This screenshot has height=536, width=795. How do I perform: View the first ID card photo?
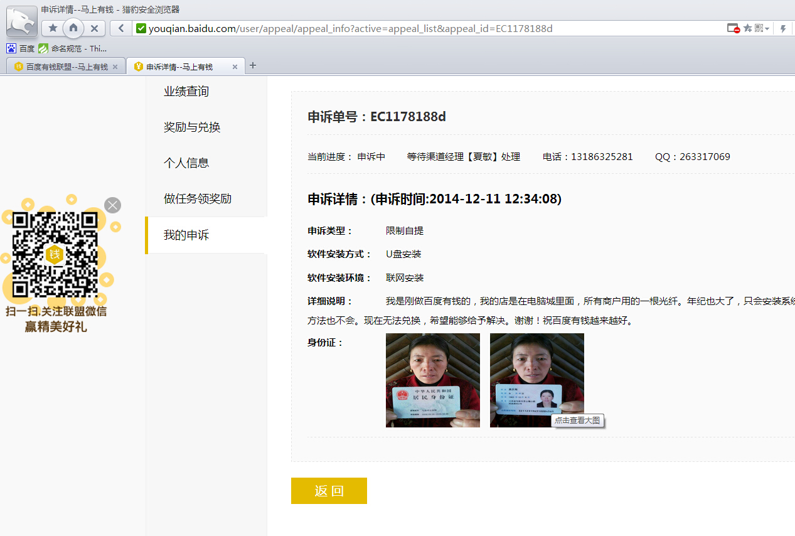(433, 380)
